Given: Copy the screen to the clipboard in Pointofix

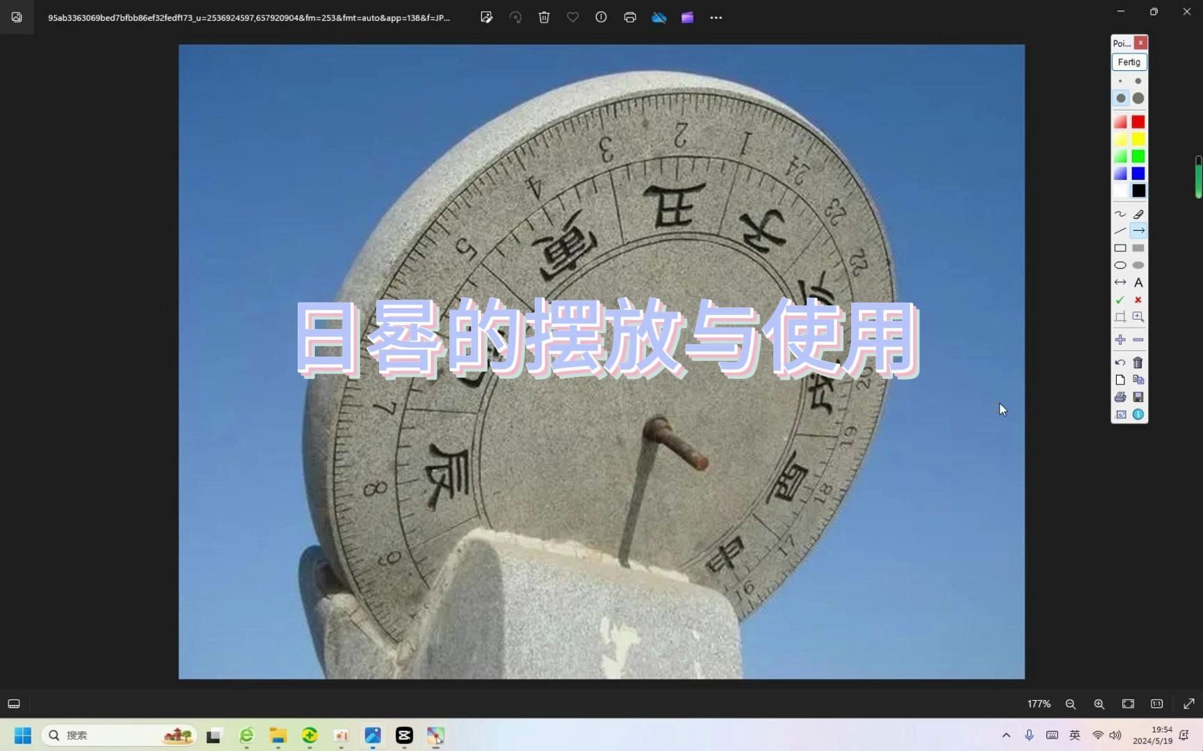Looking at the screenshot, I should [x=1138, y=380].
